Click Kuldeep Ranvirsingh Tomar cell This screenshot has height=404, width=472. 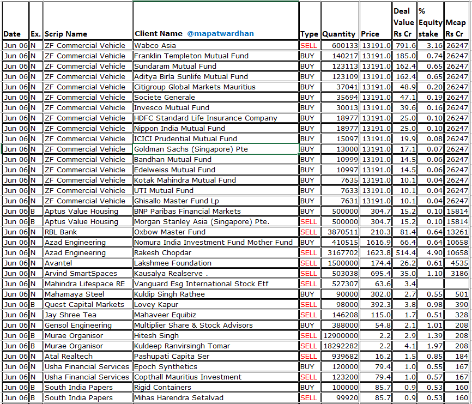tap(215, 346)
